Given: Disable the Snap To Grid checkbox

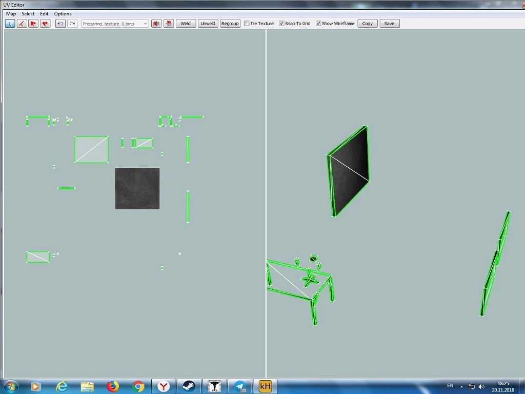Looking at the screenshot, I should click(281, 24).
